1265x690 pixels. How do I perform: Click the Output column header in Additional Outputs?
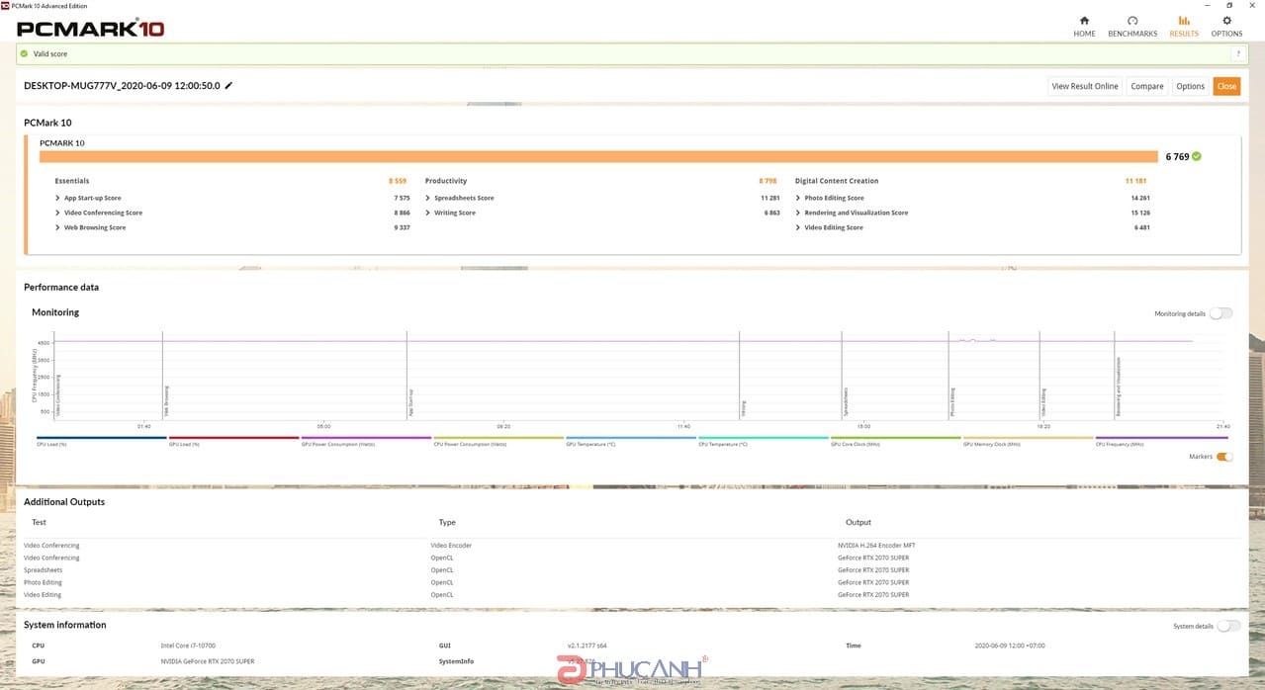coord(858,522)
